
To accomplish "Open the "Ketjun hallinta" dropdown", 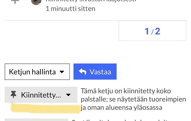I will 37,72.
